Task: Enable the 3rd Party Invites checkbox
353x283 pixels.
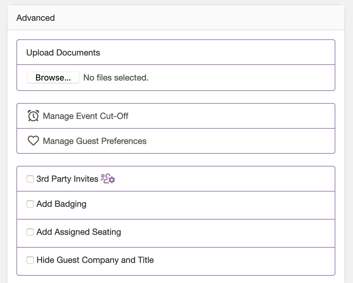Action: (x=30, y=179)
